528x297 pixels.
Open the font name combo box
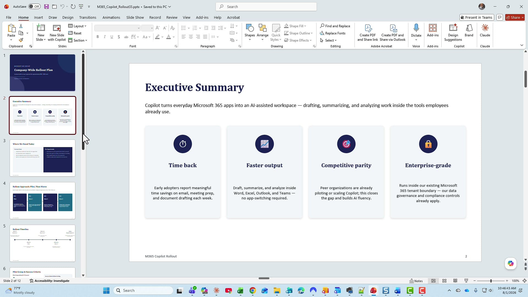point(117,28)
